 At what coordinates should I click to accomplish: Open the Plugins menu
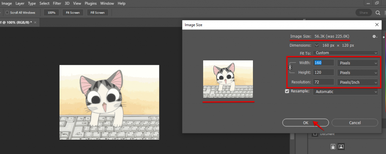[x=90, y=3]
